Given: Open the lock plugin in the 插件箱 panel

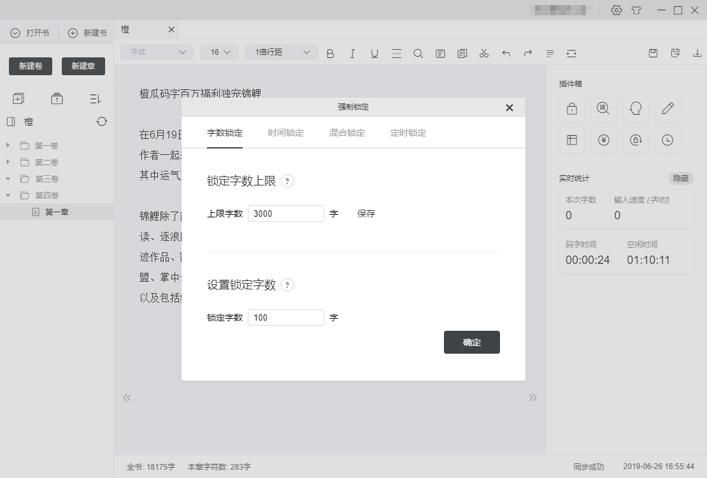Looking at the screenshot, I should pyautogui.click(x=571, y=108).
